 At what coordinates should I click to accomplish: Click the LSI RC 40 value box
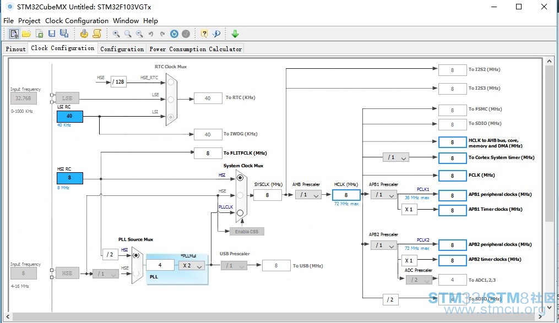[69, 117]
